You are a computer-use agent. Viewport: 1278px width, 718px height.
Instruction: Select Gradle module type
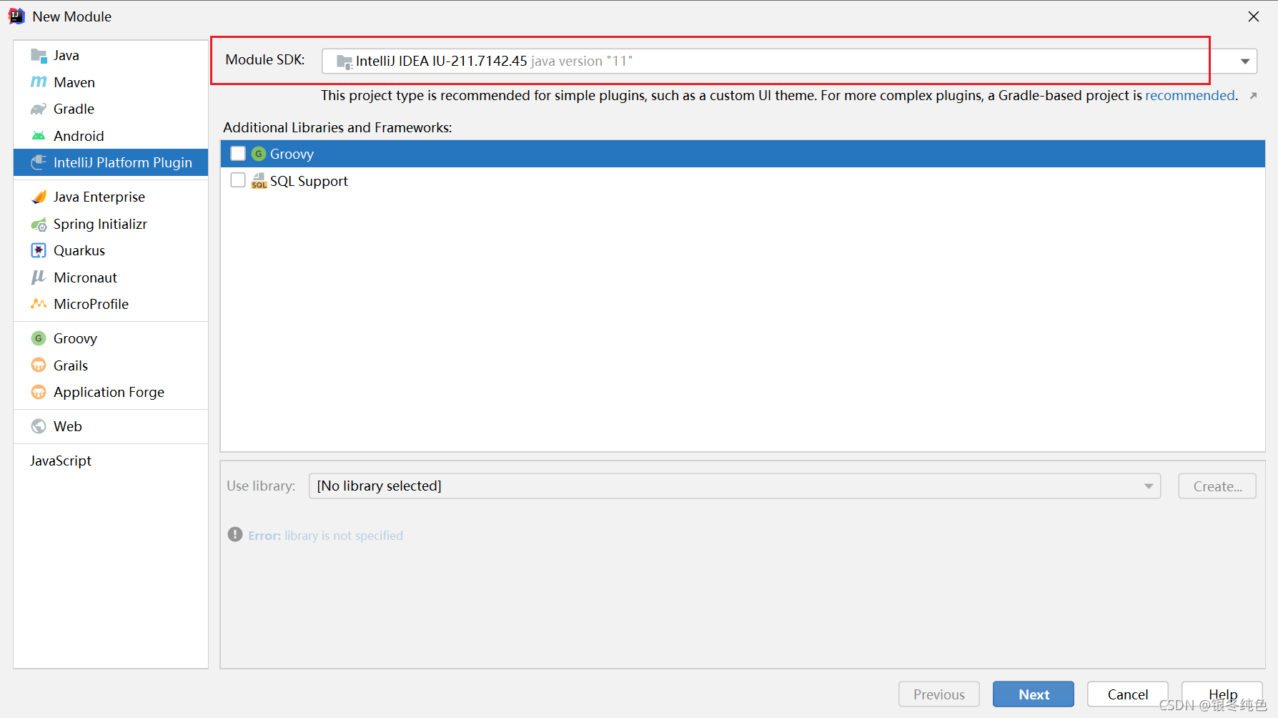(x=111, y=109)
